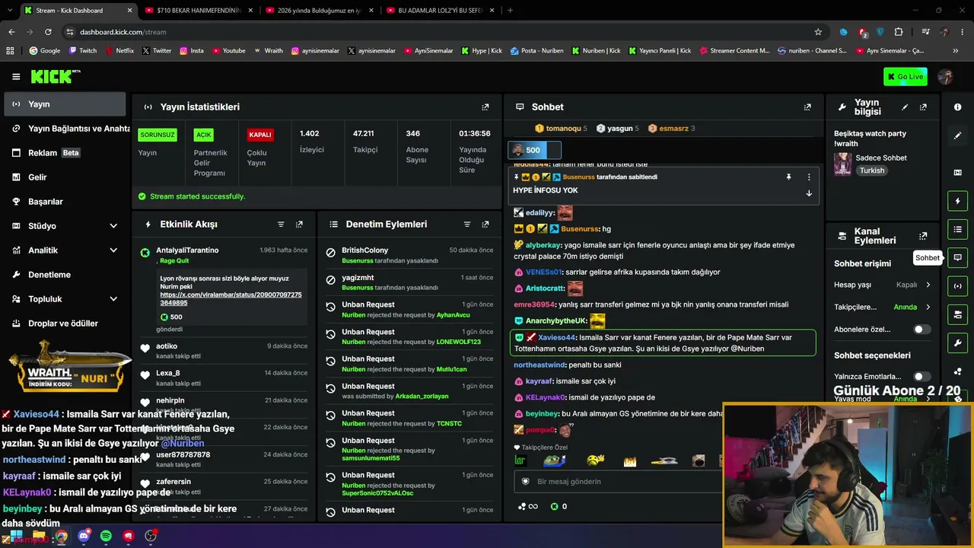
Task: Open the Gelir sidebar item
Action: (x=65, y=177)
